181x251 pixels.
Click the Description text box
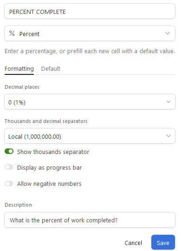pos(90,220)
